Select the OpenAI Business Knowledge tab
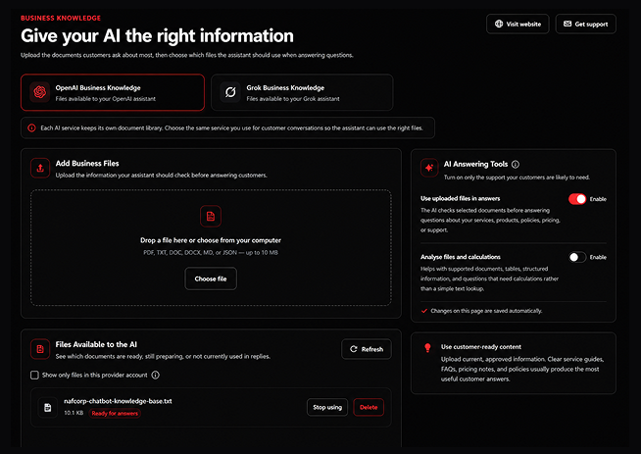This screenshot has width=641, height=454. [x=113, y=92]
